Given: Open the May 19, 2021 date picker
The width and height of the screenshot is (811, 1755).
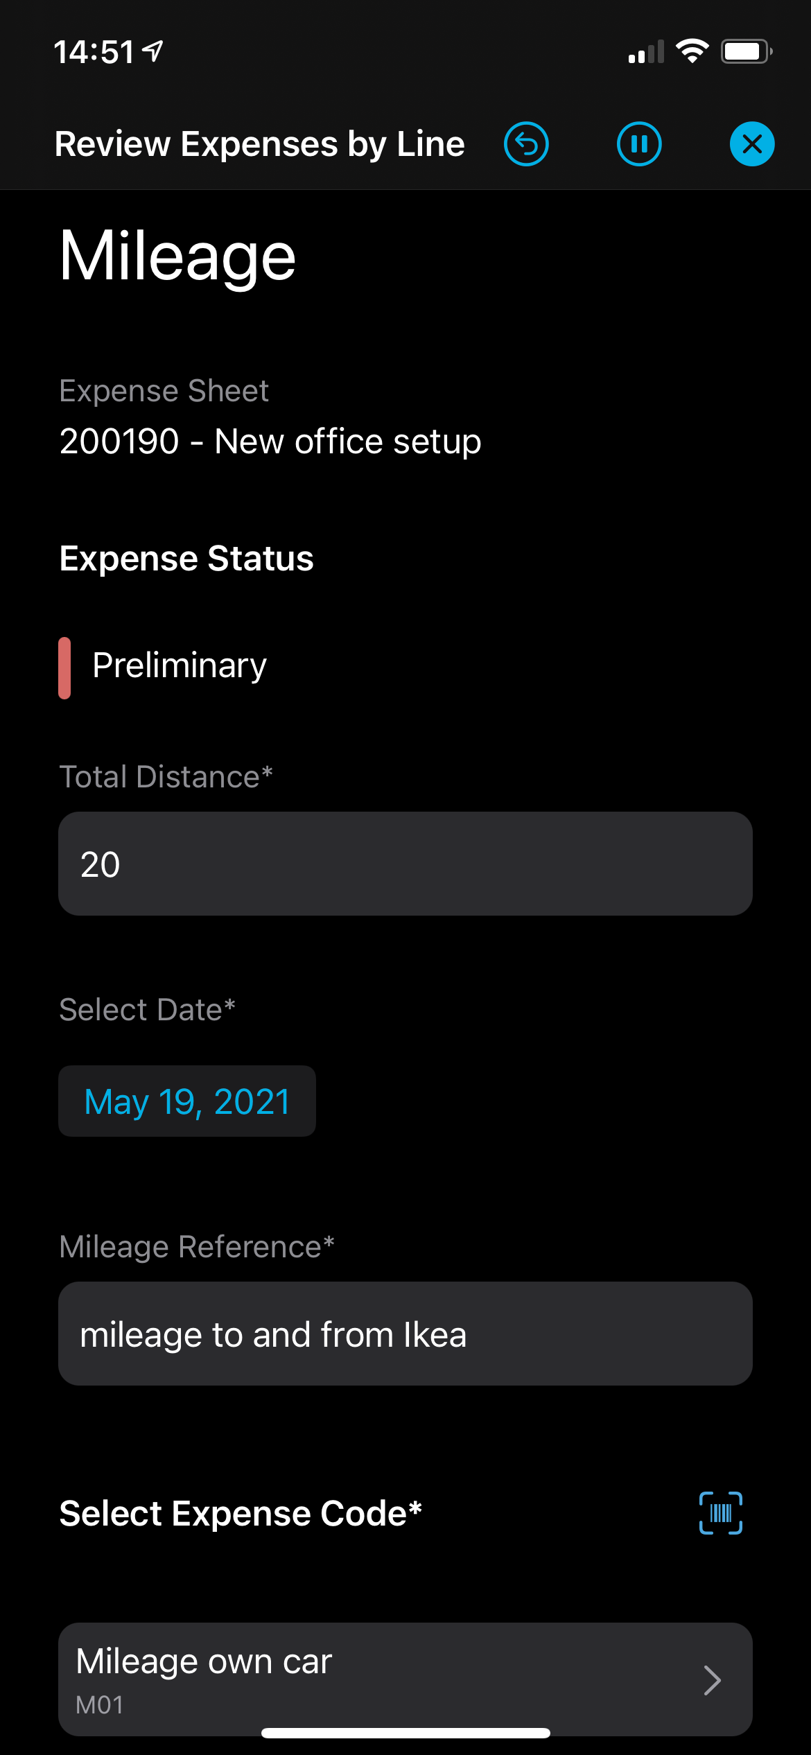Looking at the screenshot, I should (187, 1101).
